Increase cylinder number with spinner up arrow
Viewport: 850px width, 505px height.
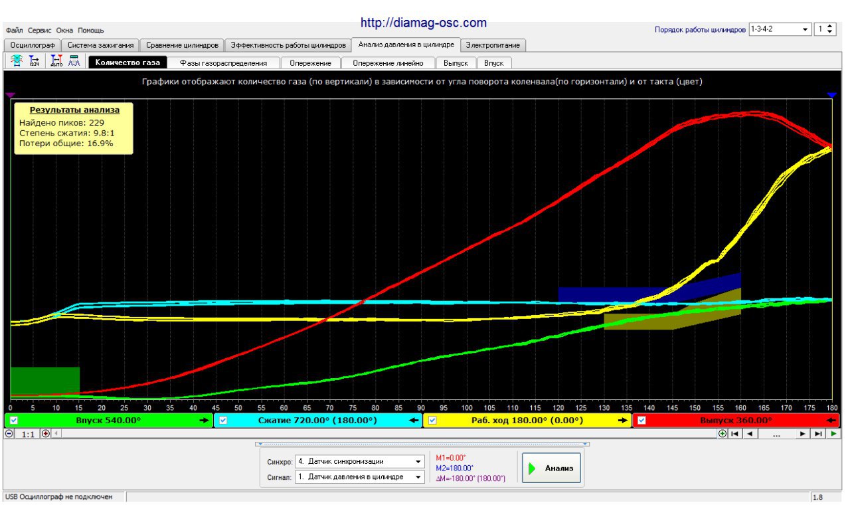(831, 27)
